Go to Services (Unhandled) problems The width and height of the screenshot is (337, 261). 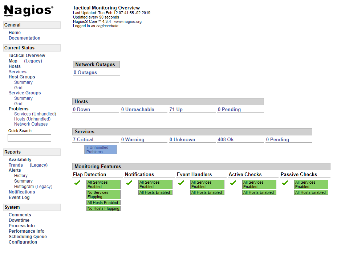point(35,114)
